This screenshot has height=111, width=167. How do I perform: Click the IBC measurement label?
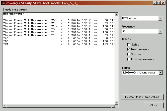click(x=6, y=41)
